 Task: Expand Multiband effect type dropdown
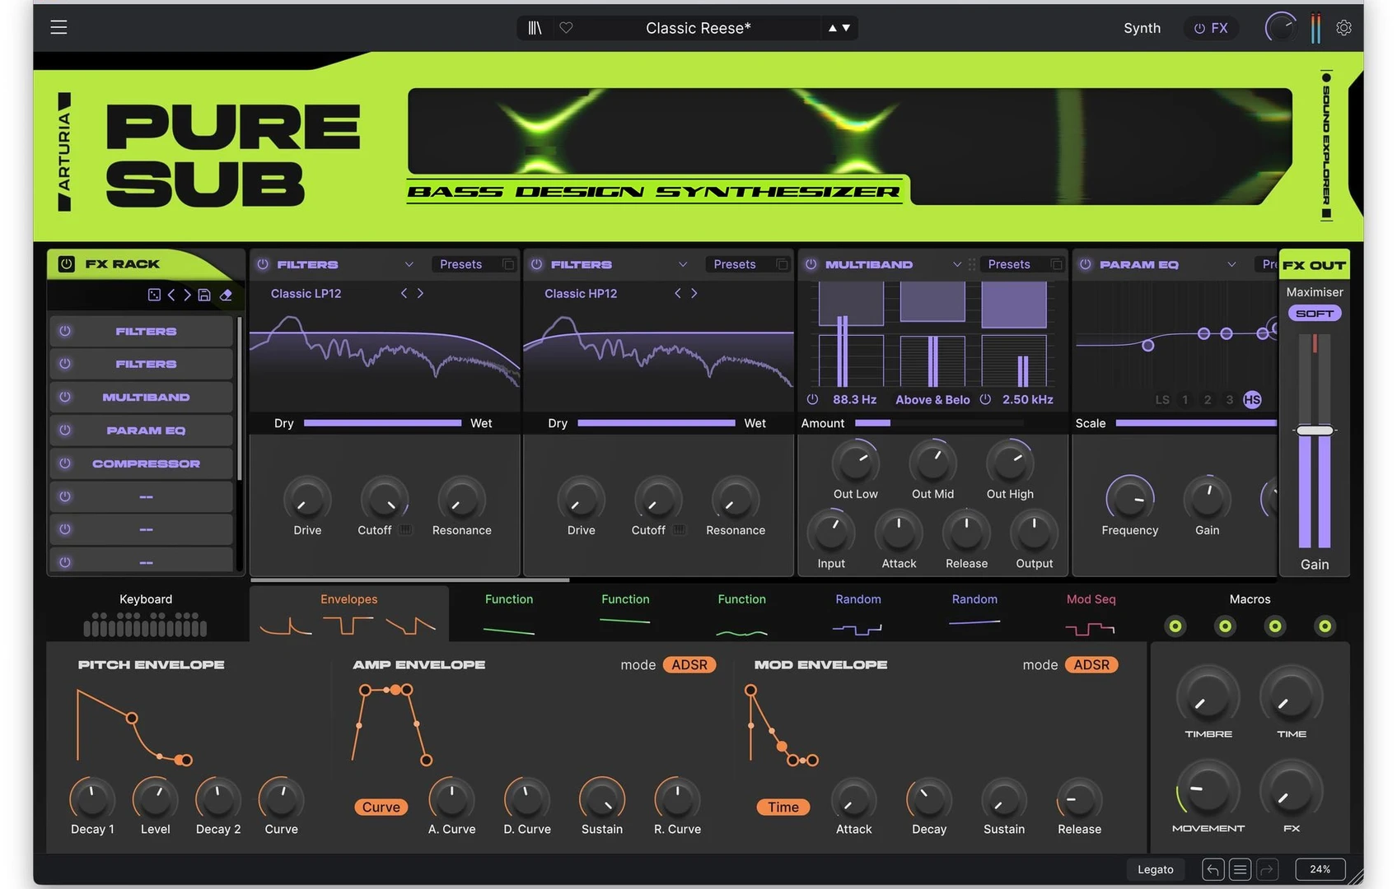[x=957, y=264]
